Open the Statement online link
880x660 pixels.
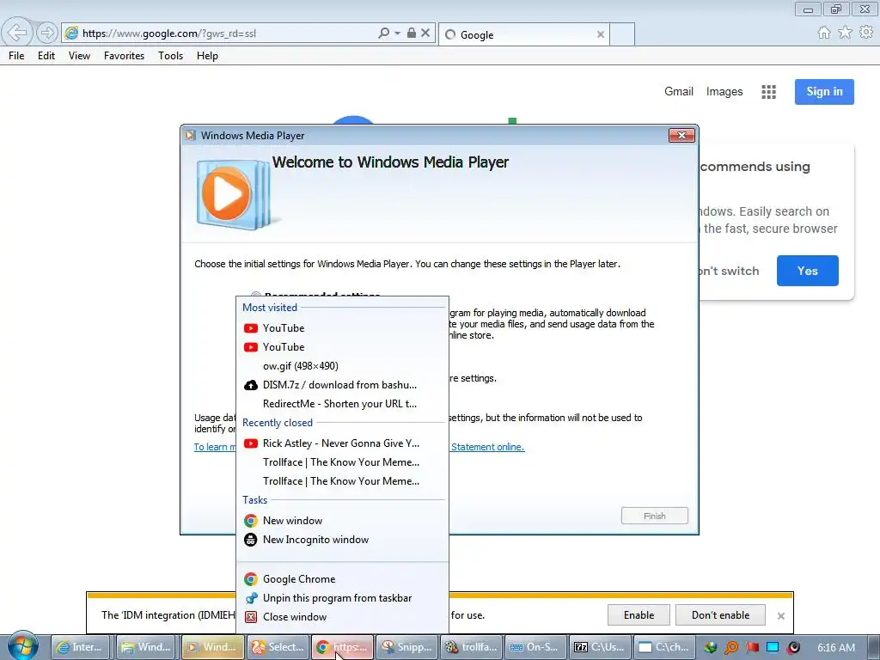click(488, 447)
